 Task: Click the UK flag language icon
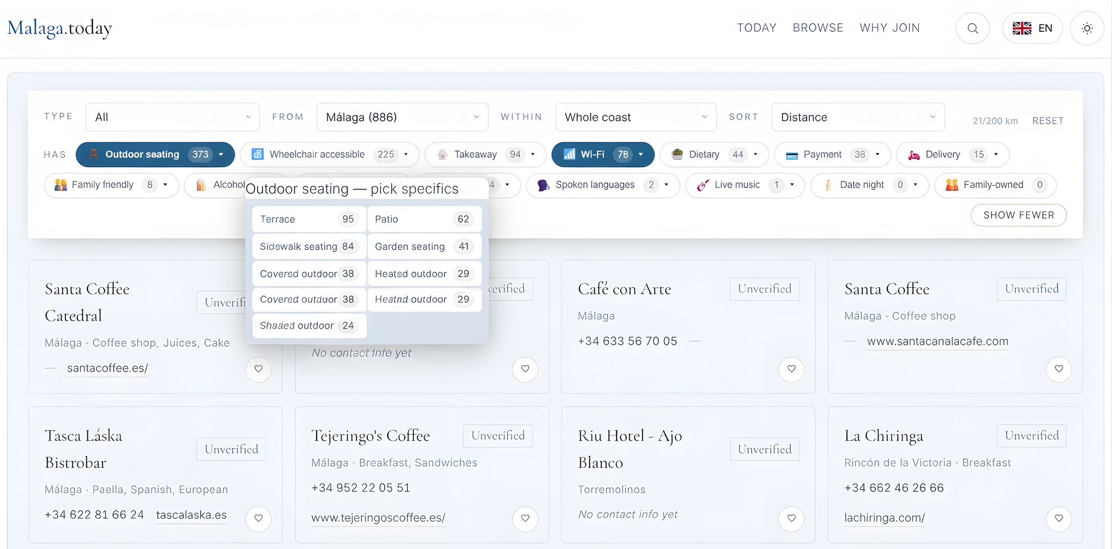coord(1022,28)
